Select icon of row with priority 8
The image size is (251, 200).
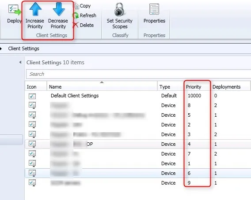32,105
